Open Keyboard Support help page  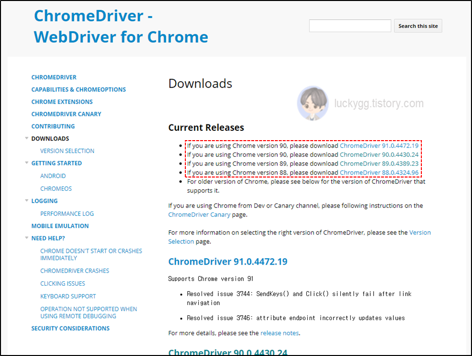pos(68,297)
